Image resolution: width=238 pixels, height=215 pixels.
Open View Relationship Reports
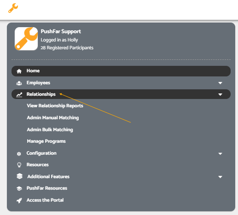pyautogui.click(x=55, y=106)
